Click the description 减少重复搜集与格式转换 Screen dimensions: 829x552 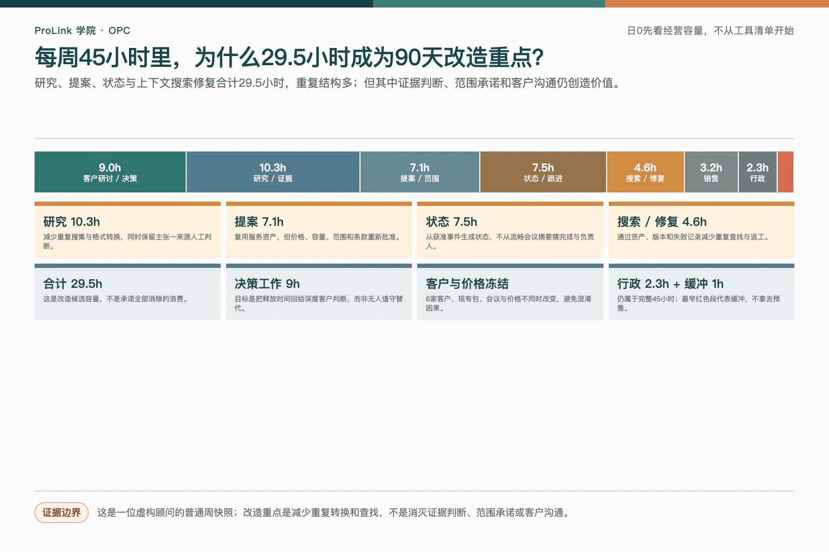(127, 241)
